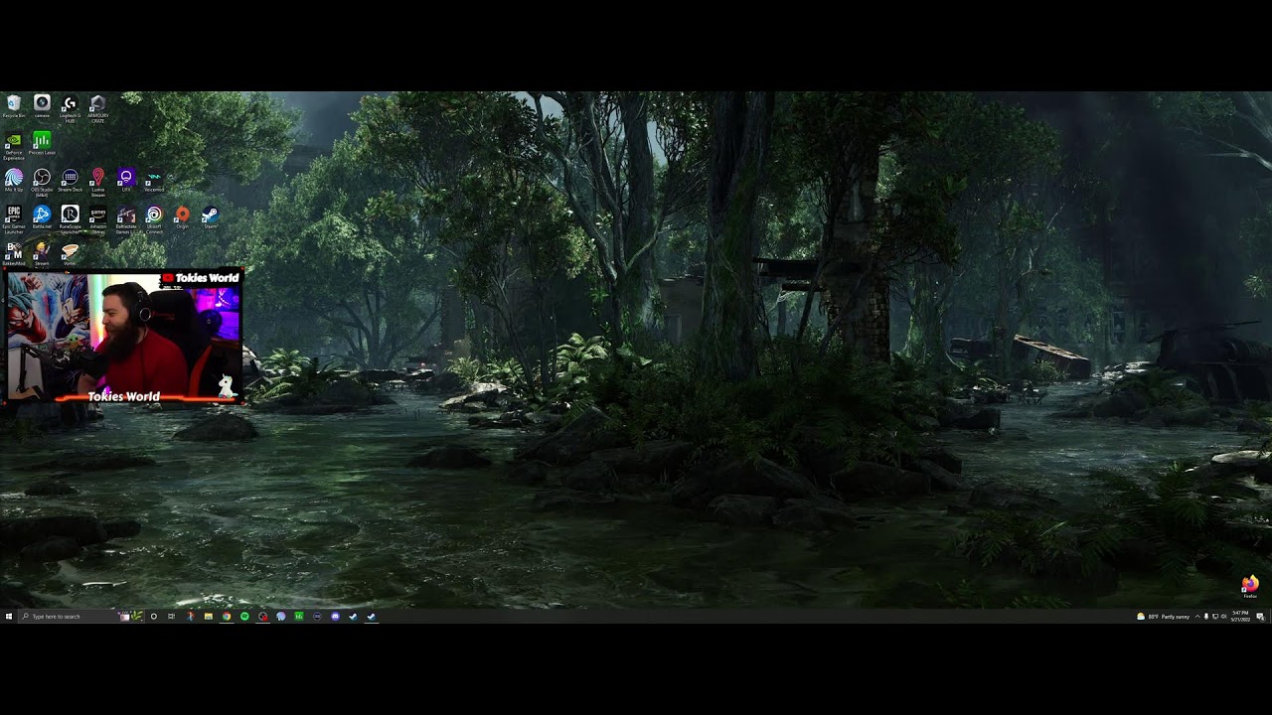Image resolution: width=1272 pixels, height=715 pixels.
Task: Open network status tray icon
Action: tap(1215, 617)
